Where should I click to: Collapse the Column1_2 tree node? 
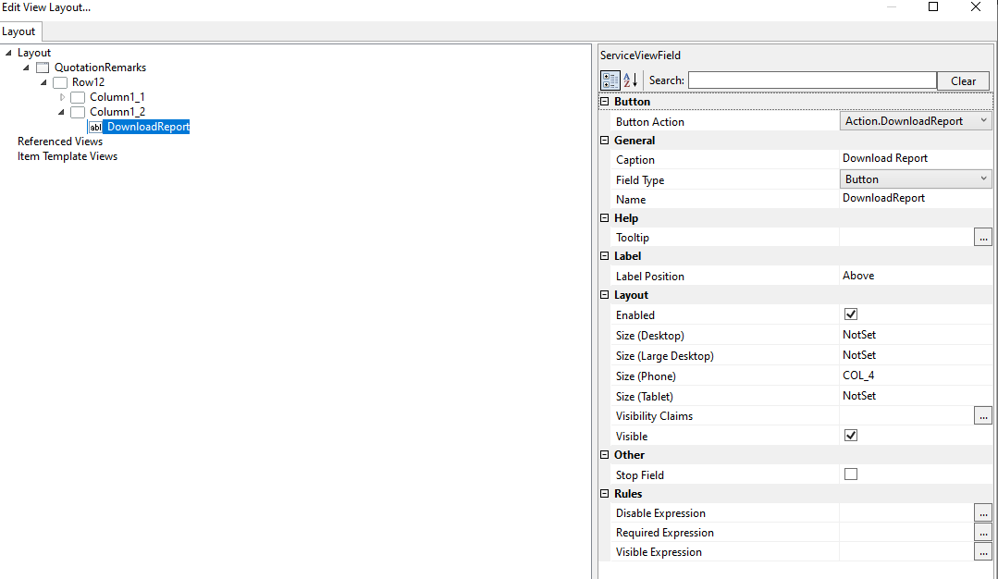coord(62,112)
